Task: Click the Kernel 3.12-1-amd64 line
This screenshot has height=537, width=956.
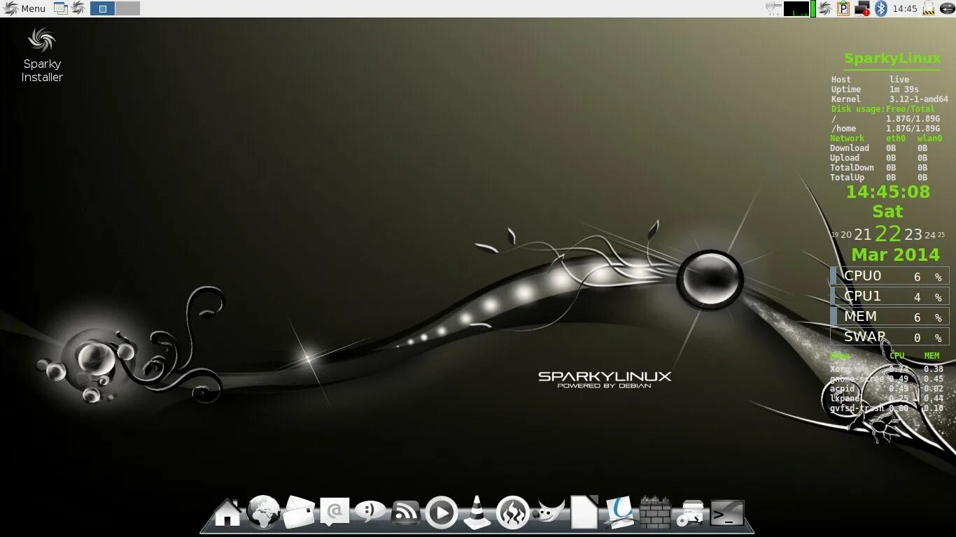Action: [x=890, y=99]
